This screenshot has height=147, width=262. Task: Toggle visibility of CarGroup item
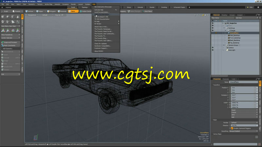[x=213, y=28]
